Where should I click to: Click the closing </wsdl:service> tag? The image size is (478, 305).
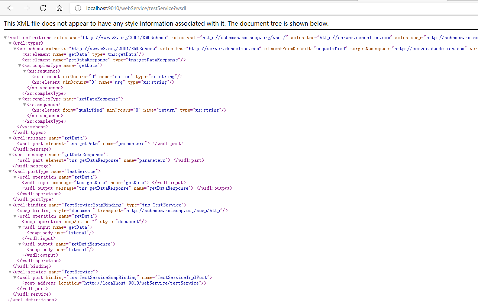pyautogui.click(x=32, y=294)
